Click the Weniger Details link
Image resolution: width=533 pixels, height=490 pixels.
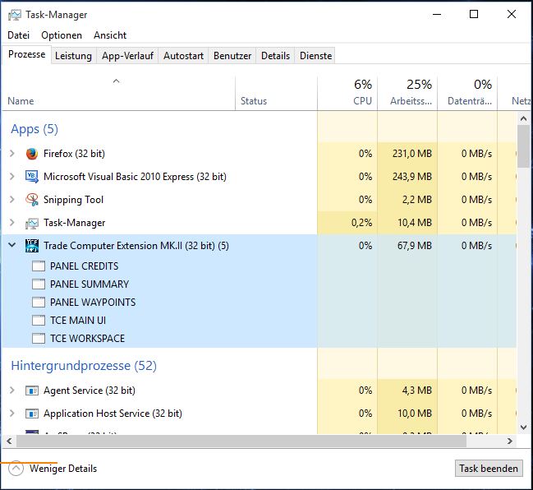click(63, 469)
